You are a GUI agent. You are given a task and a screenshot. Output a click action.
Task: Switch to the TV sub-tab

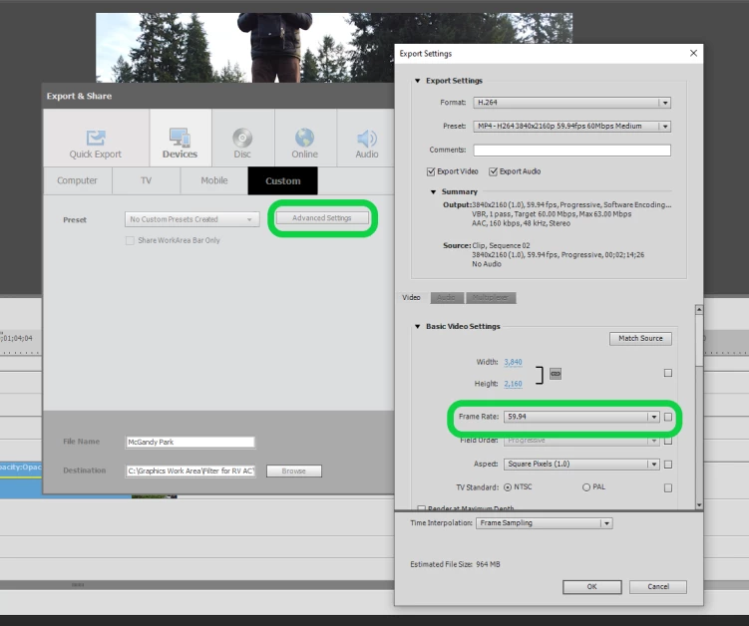[x=147, y=180]
